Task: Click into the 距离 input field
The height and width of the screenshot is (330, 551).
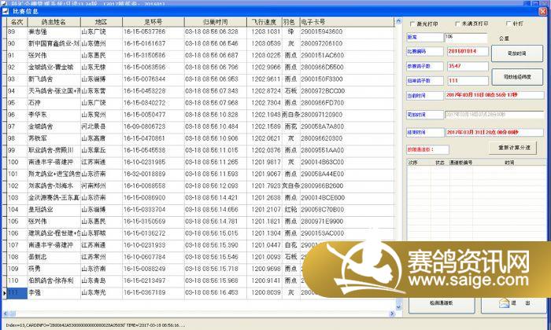Action: point(464,37)
